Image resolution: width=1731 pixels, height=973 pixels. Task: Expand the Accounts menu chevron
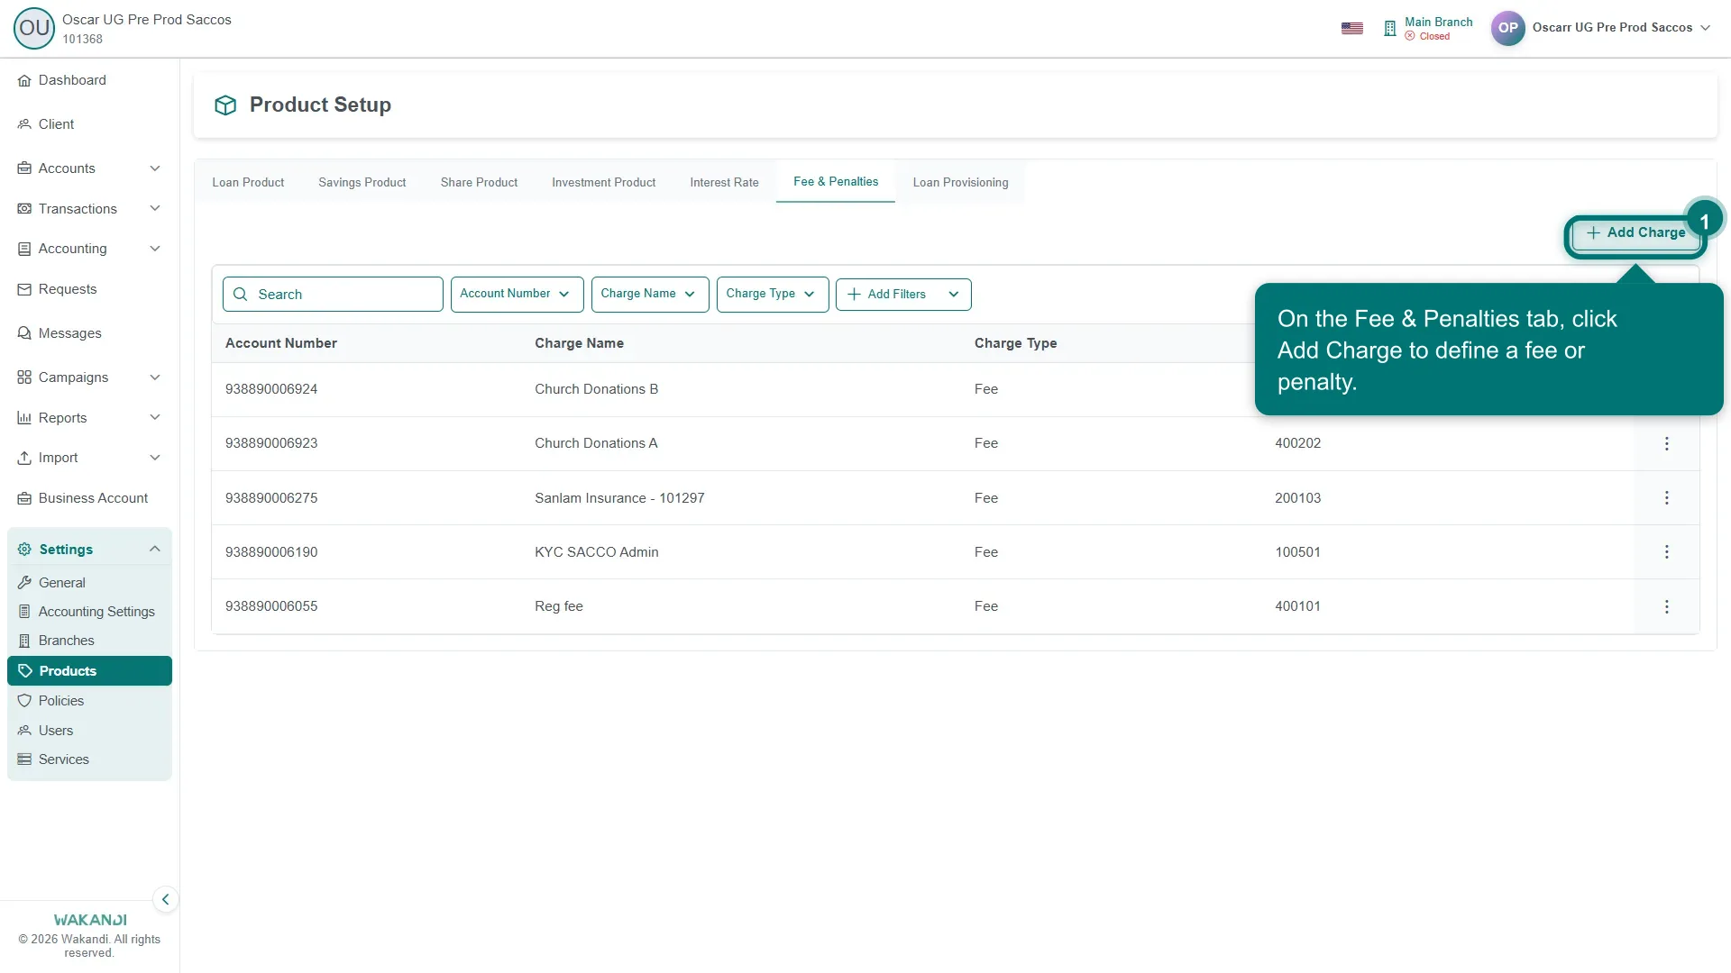[x=155, y=168]
